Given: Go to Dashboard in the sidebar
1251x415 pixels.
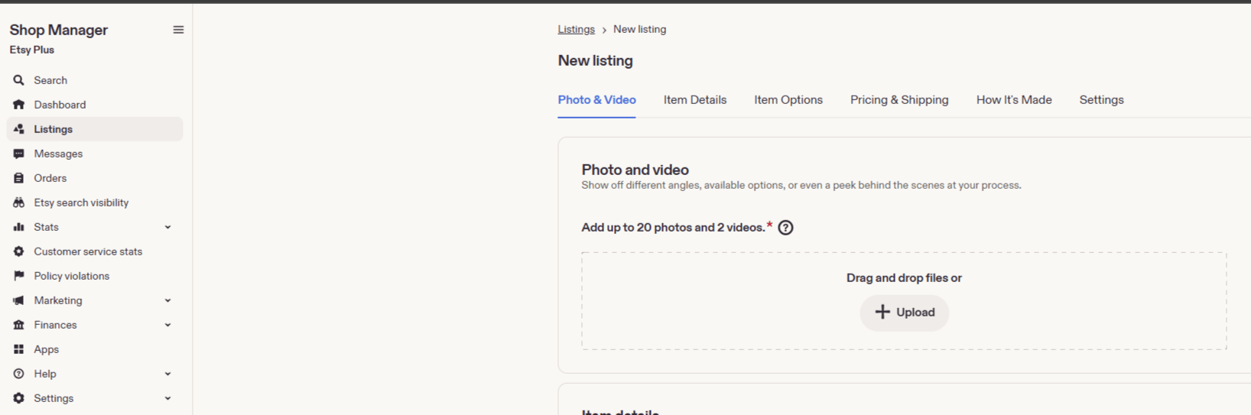Looking at the screenshot, I should point(95,105).
